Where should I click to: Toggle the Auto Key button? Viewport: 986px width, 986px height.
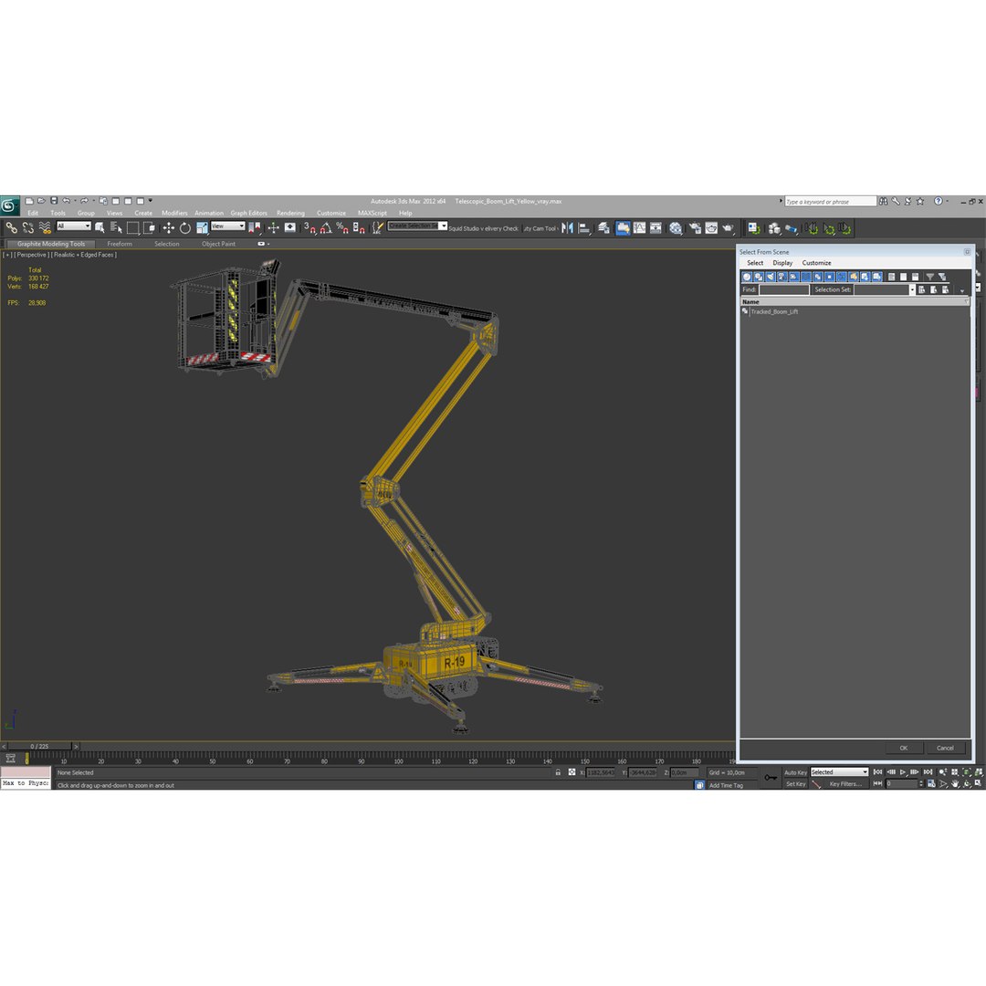coord(795,772)
